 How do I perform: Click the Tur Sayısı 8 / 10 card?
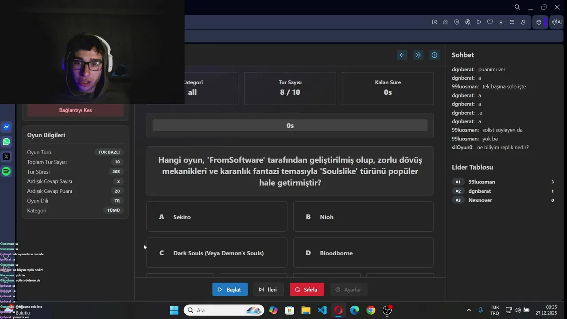[290, 88]
